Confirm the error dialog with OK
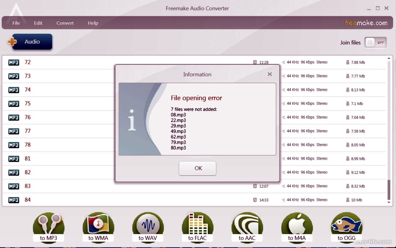396x248 pixels. 198,168
